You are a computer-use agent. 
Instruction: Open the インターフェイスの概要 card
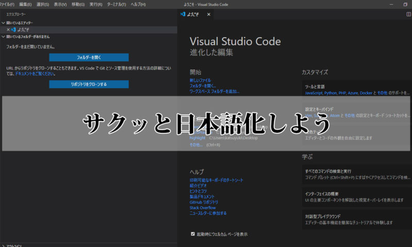tap(357, 197)
